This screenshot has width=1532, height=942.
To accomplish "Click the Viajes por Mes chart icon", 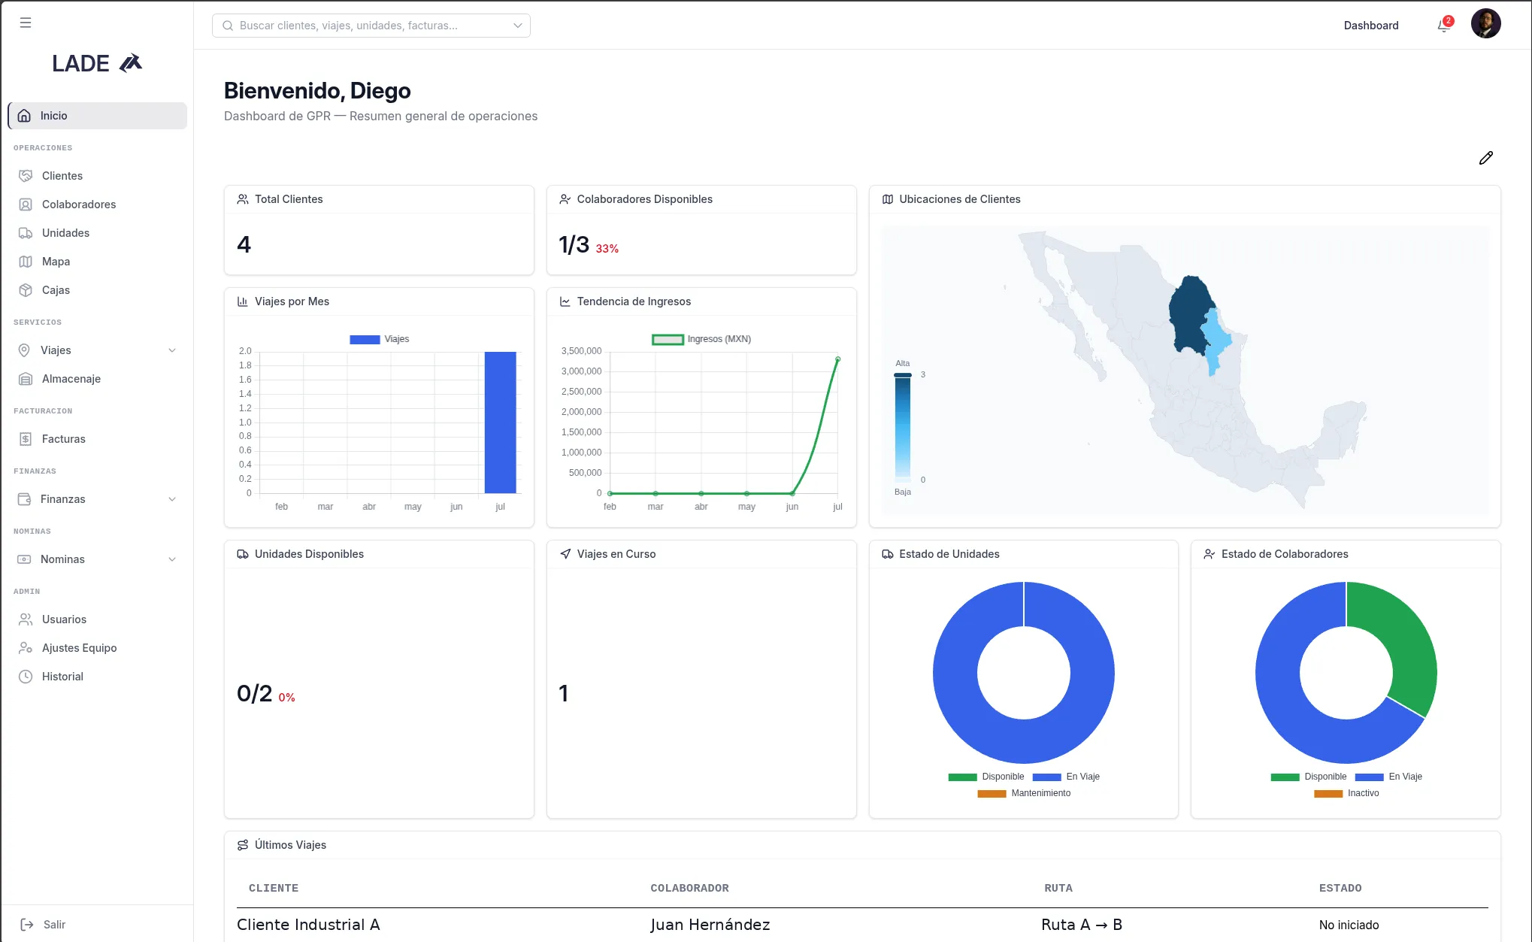I will 243,301.
